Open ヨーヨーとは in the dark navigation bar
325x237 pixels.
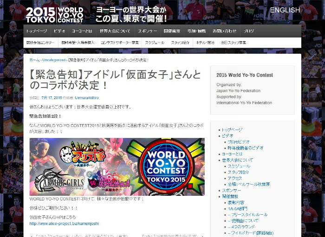[x=82, y=31]
